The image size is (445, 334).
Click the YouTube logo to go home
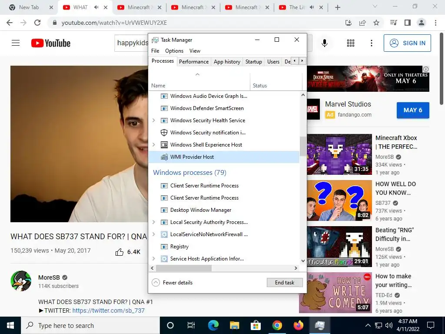coord(51,43)
